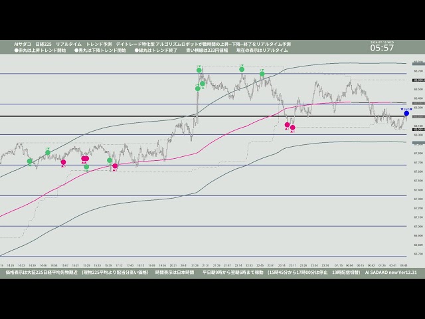Click the left pink marker near 23:16

click(x=287, y=125)
